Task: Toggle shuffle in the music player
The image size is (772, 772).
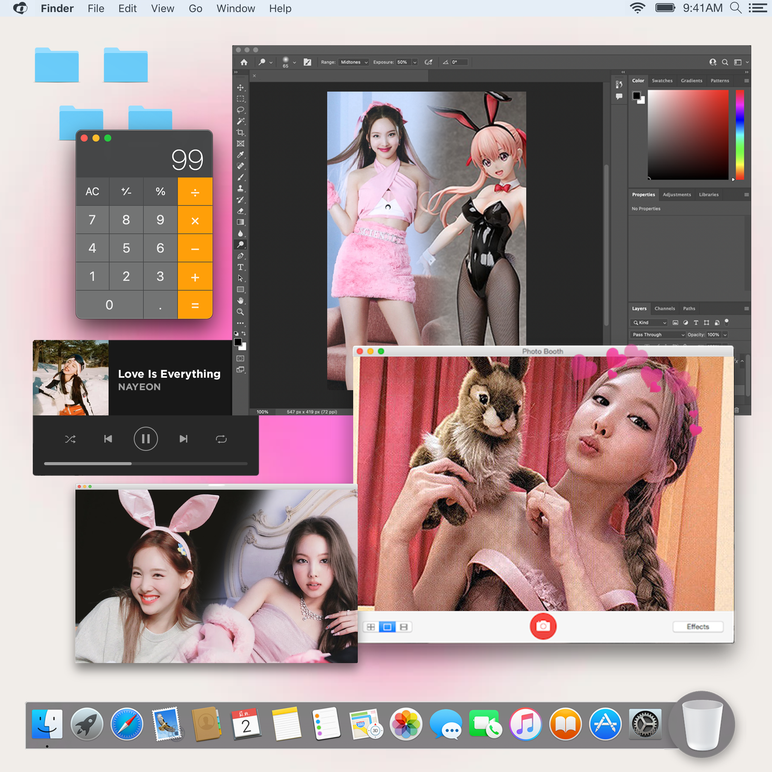Action: click(70, 439)
